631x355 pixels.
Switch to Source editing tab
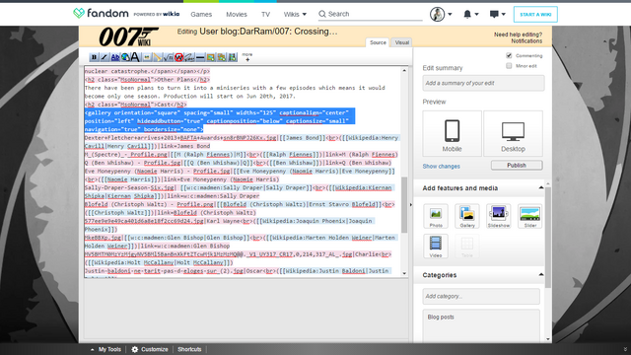(x=378, y=42)
